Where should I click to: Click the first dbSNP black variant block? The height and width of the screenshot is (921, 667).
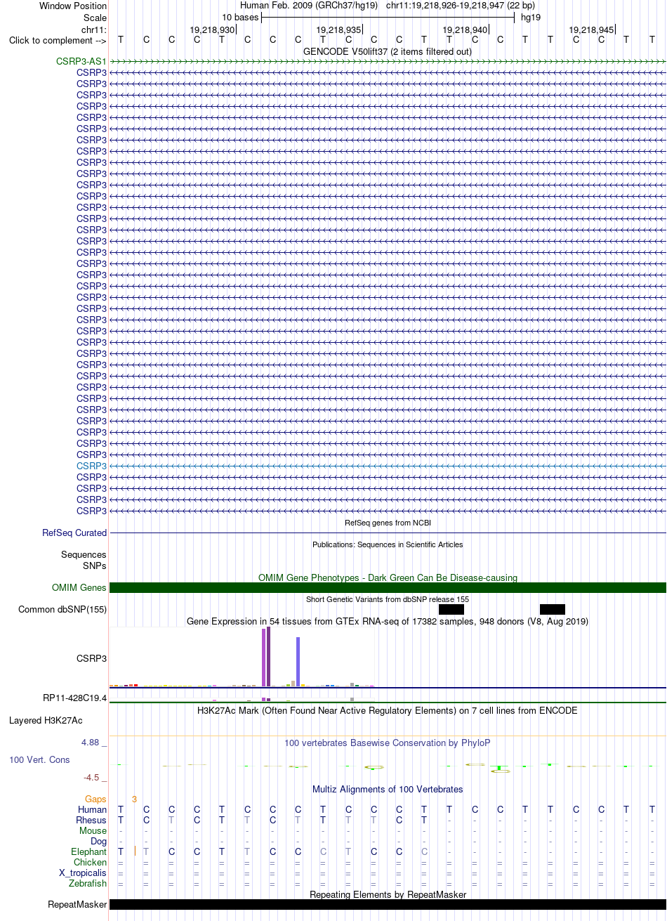tap(451, 609)
